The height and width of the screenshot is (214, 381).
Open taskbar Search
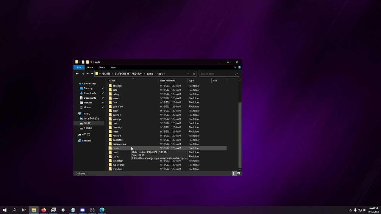14,210
